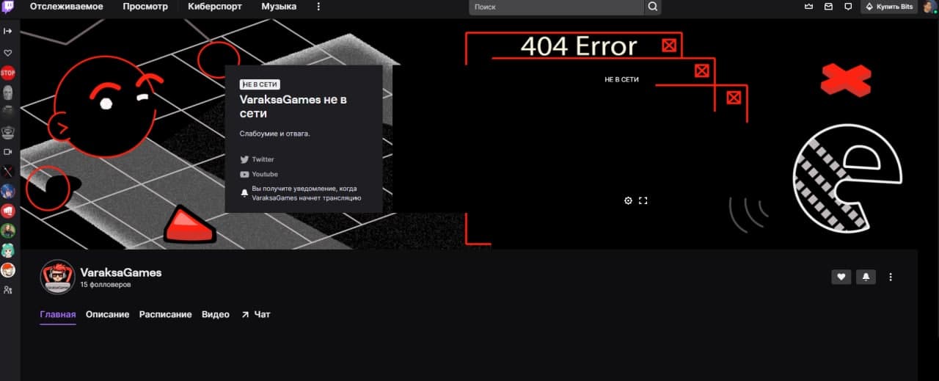Open the orange-haired cartoon channel avatar

click(x=8, y=270)
